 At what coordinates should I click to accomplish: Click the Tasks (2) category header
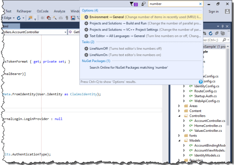point(88,42)
